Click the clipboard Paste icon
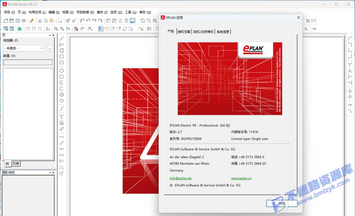 [x=52, y=21]
